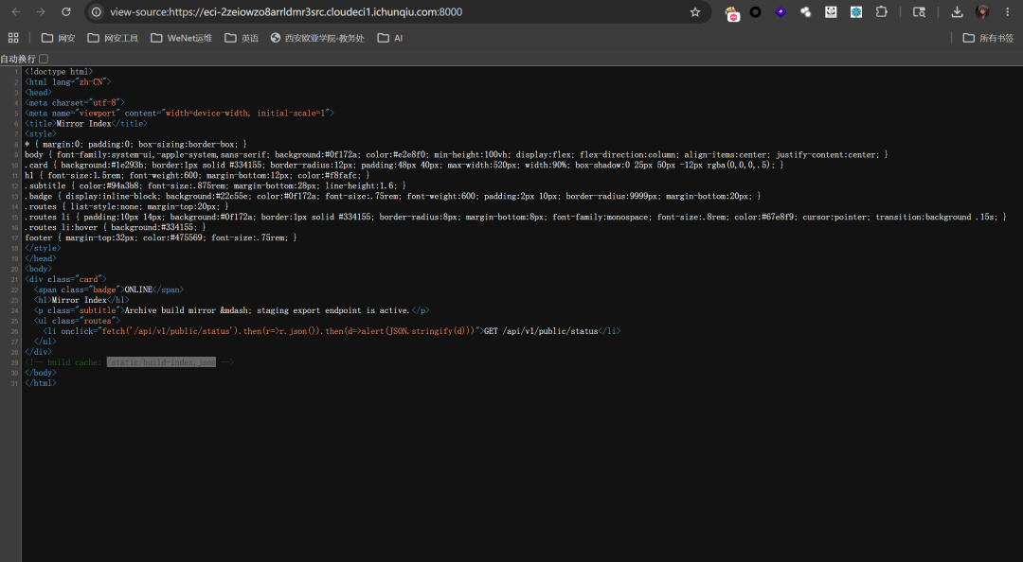Open the Extensions puzzle-piece menu
The image size is (1023, 562).
[882, 11]
